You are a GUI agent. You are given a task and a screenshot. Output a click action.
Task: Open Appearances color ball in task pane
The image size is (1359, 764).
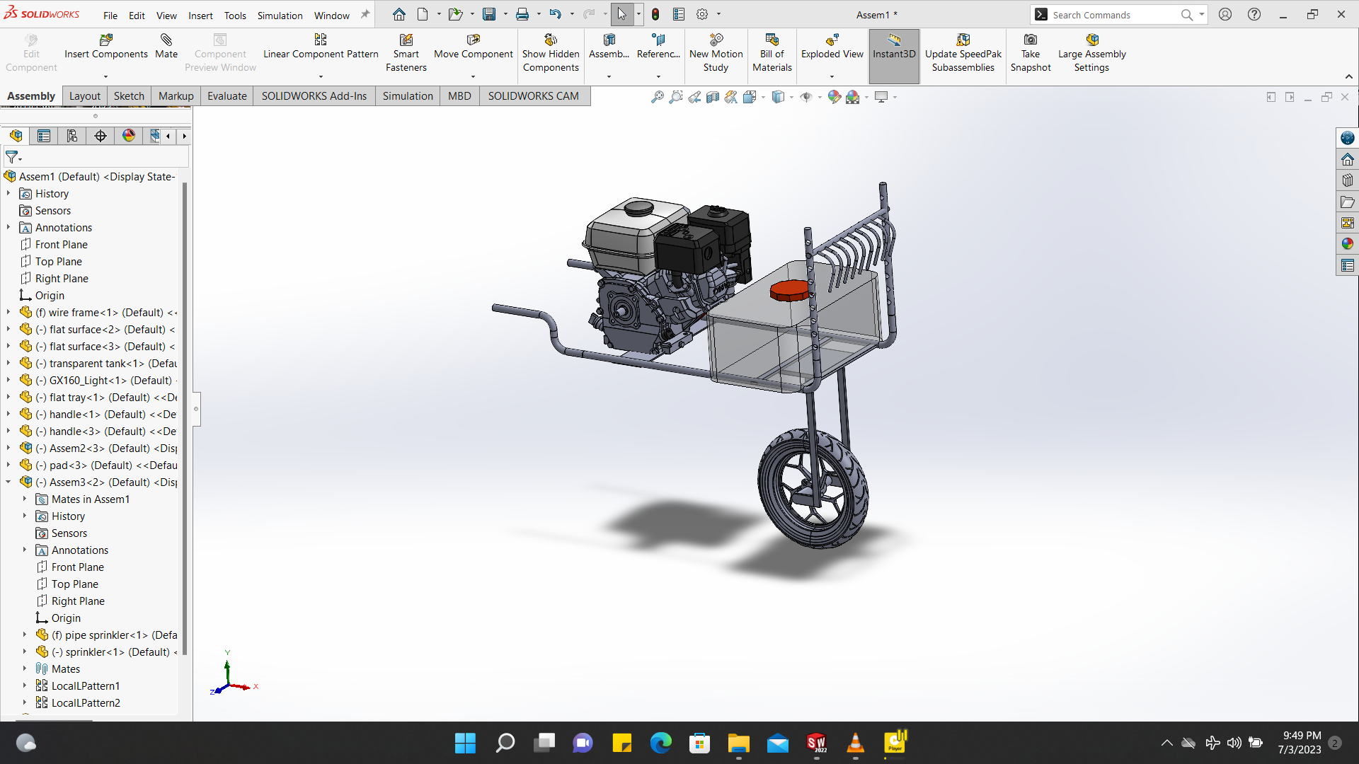[1348, 244]
